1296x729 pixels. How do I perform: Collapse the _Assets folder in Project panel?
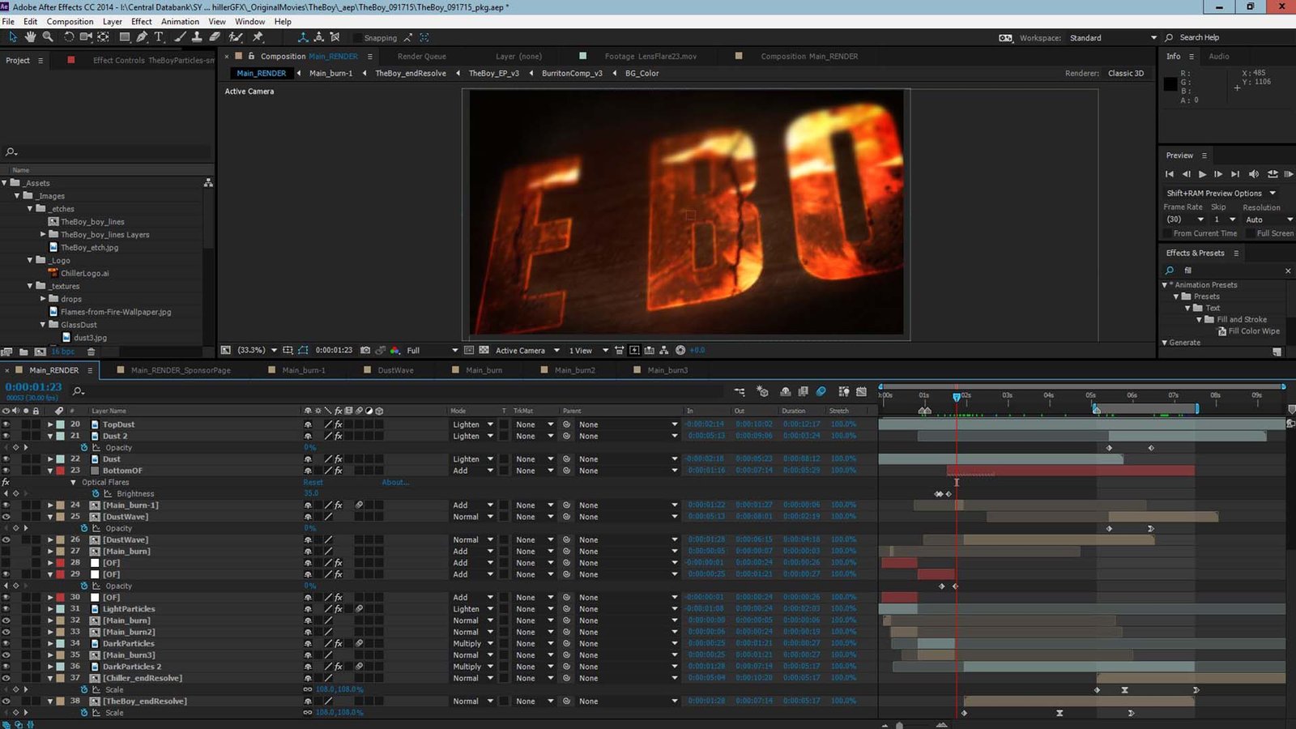point(5,183)
